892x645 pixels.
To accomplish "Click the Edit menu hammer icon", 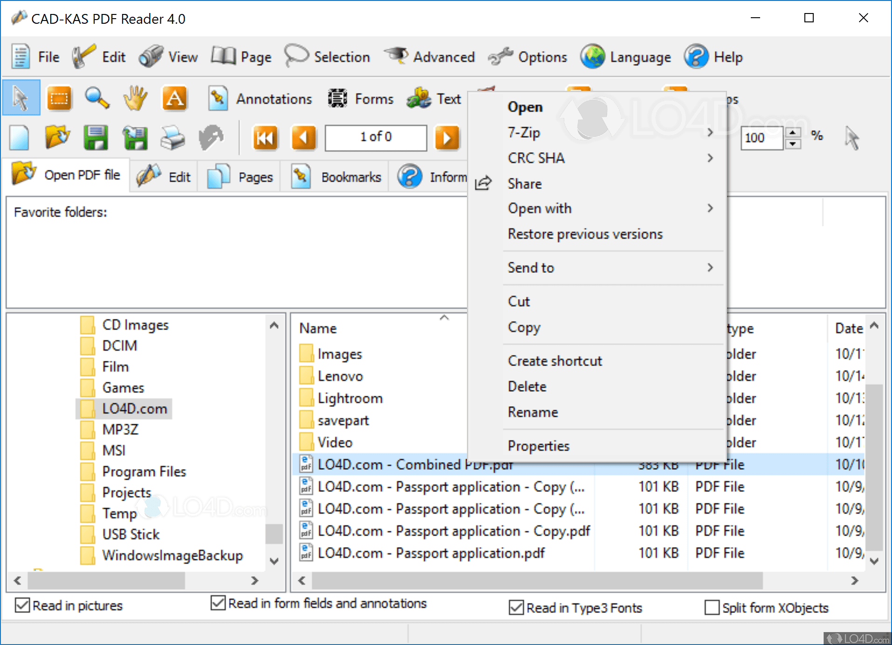I will 84,57.
